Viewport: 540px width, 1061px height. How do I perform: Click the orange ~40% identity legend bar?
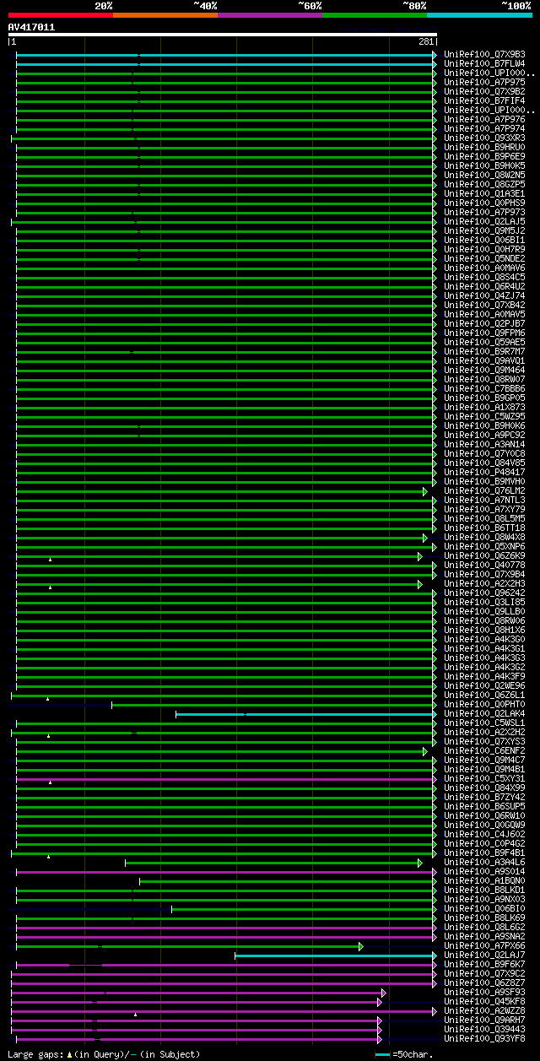[x=165, y=15]
